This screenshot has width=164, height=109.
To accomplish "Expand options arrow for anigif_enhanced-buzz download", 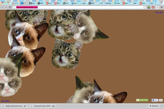I will pos(28,106).
